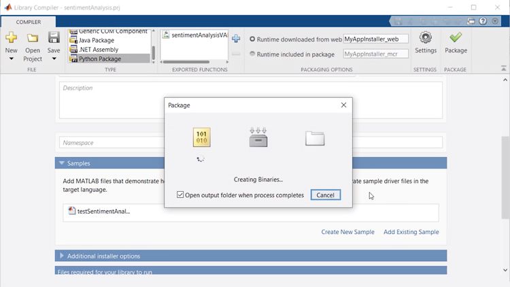The image size is (510, 287).
Task: Cancel the packaging process
Action: (x=325, y=195)
